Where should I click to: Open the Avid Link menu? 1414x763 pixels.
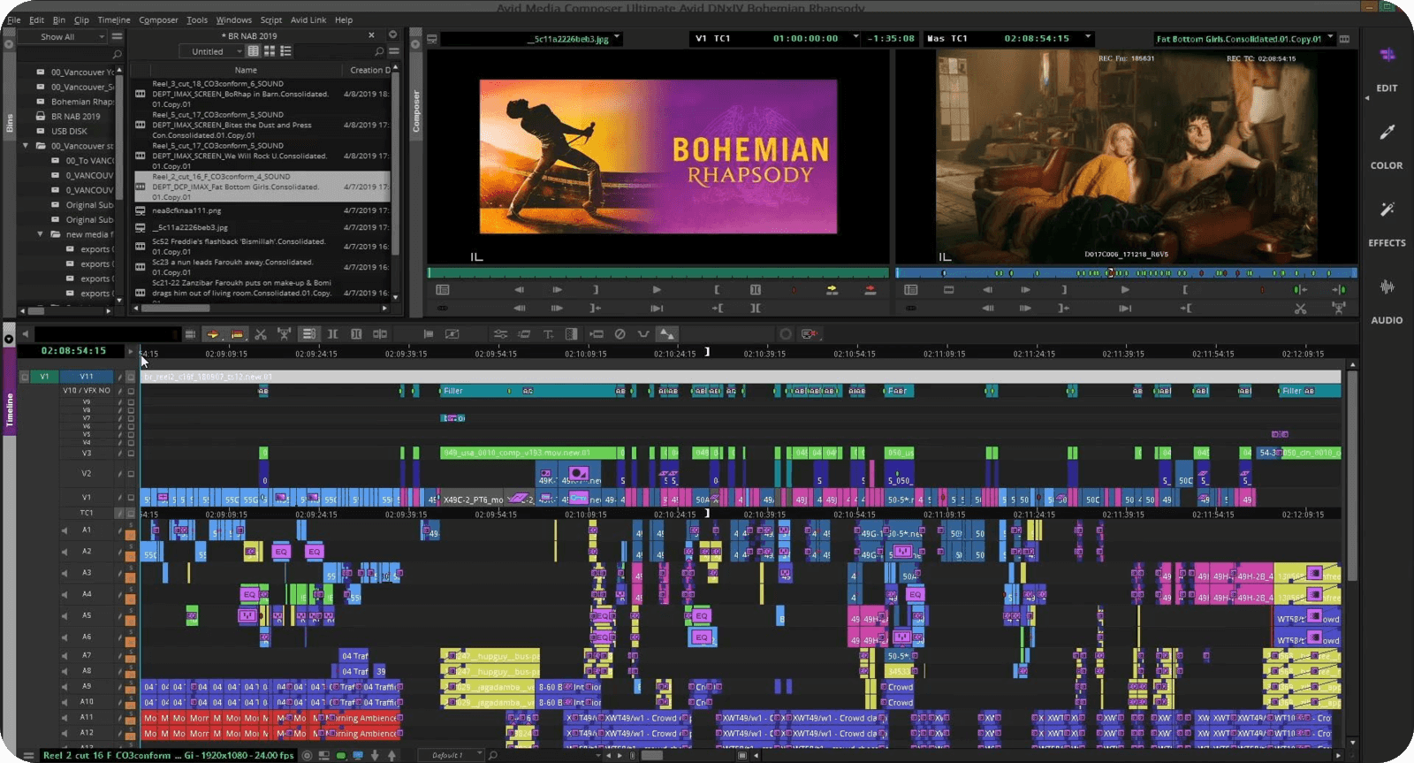click(x=308, y=19)
